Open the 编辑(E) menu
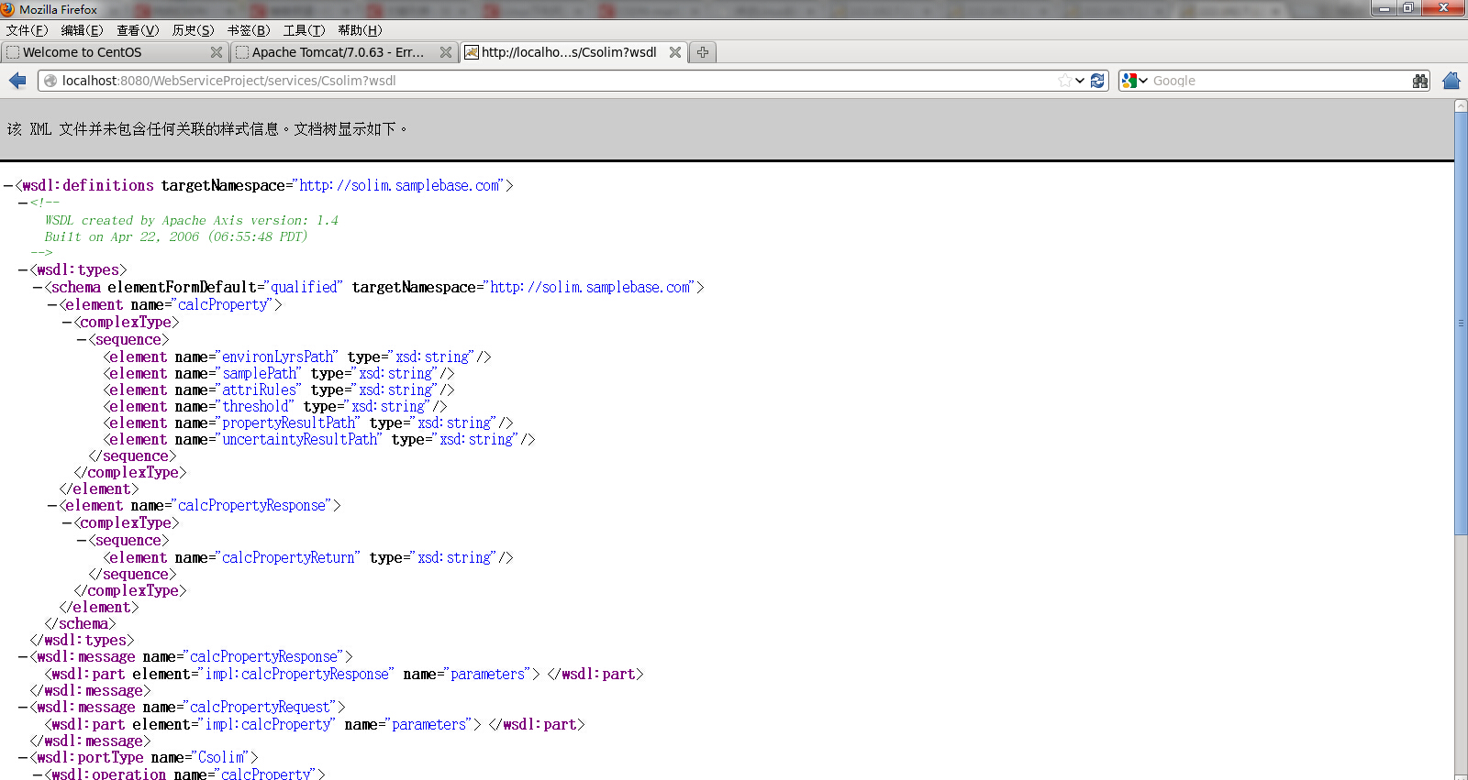 click(x=82, y=30)
